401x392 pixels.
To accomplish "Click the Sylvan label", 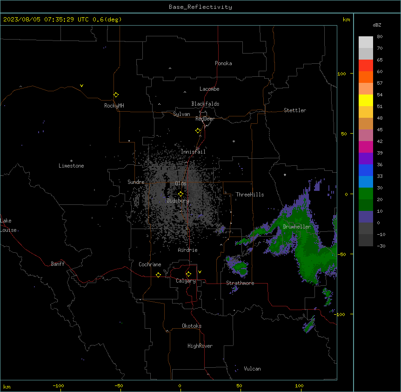I will pyautogui.click(x=181, y=114).
